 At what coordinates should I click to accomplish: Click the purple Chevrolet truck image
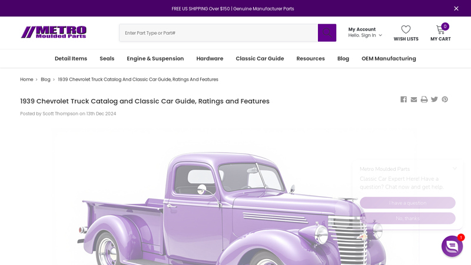click(234, 197)
